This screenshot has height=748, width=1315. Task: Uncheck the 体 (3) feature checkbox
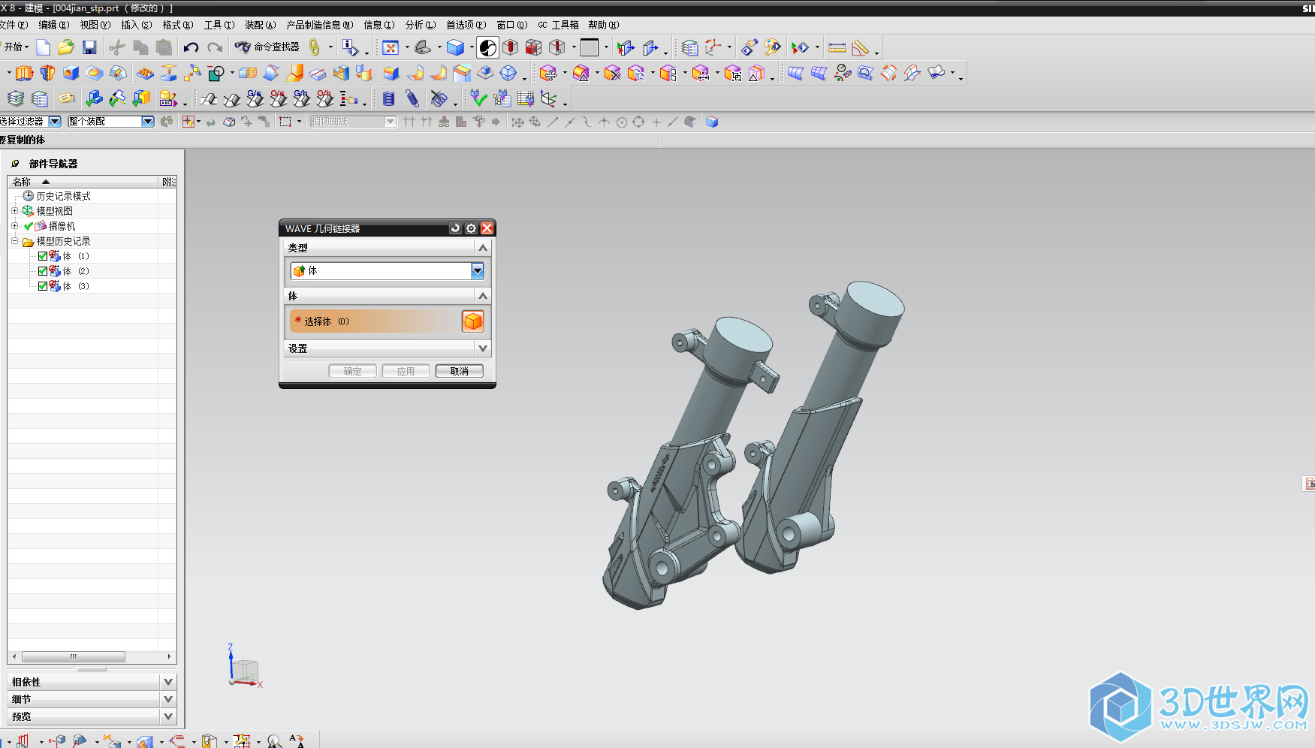click(x=43, y=286)
